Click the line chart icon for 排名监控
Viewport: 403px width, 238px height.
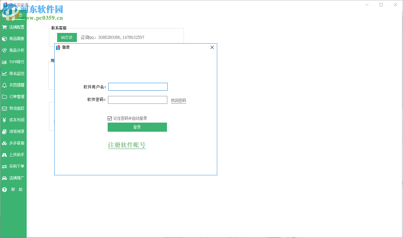pos(4,73)
